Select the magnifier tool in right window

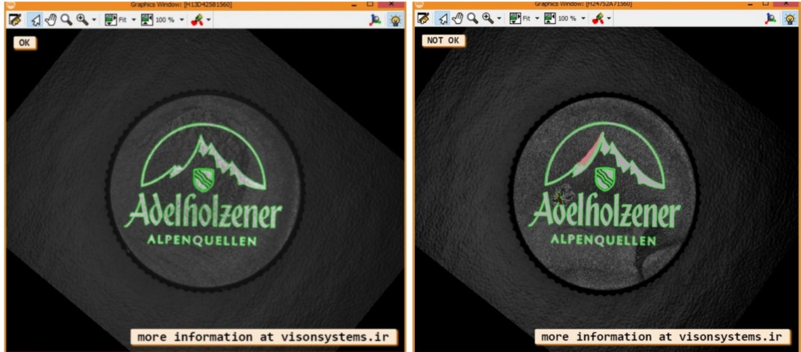point(472,19)
